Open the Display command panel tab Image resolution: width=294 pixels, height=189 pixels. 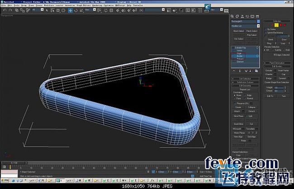click(x=252, y=16)
